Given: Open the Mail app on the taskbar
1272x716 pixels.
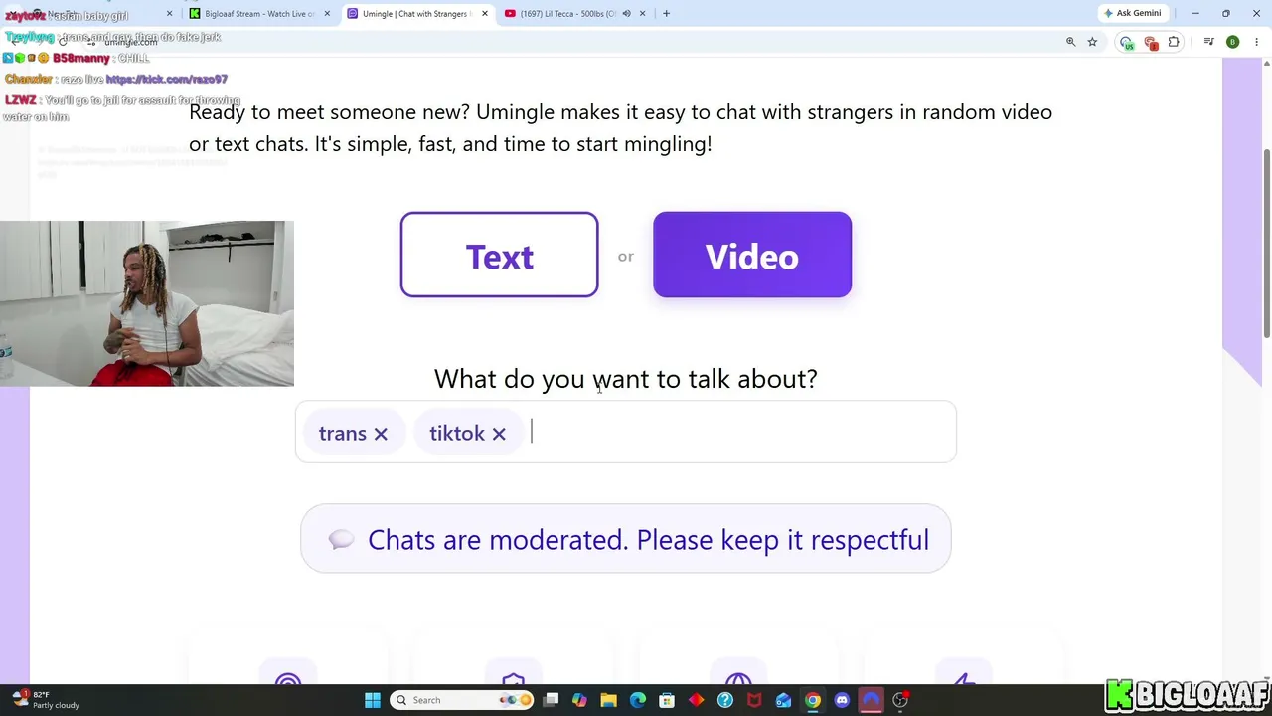Looking at the screenshot, I should [x=783, y=700].
